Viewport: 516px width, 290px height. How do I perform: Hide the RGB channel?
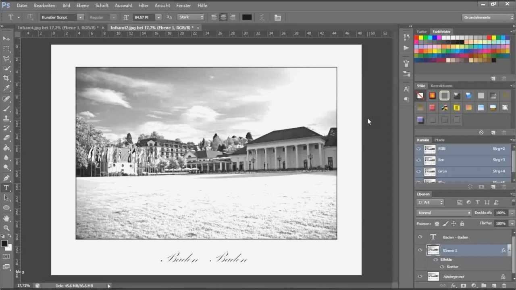418,149
